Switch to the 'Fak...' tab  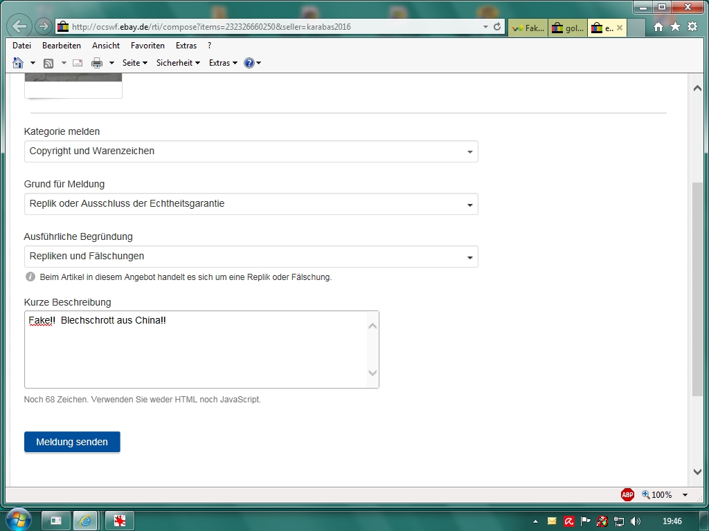pyautogui.click(x=528, y=28)
